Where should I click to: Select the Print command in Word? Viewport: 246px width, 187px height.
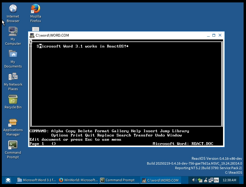click(76, 135)
